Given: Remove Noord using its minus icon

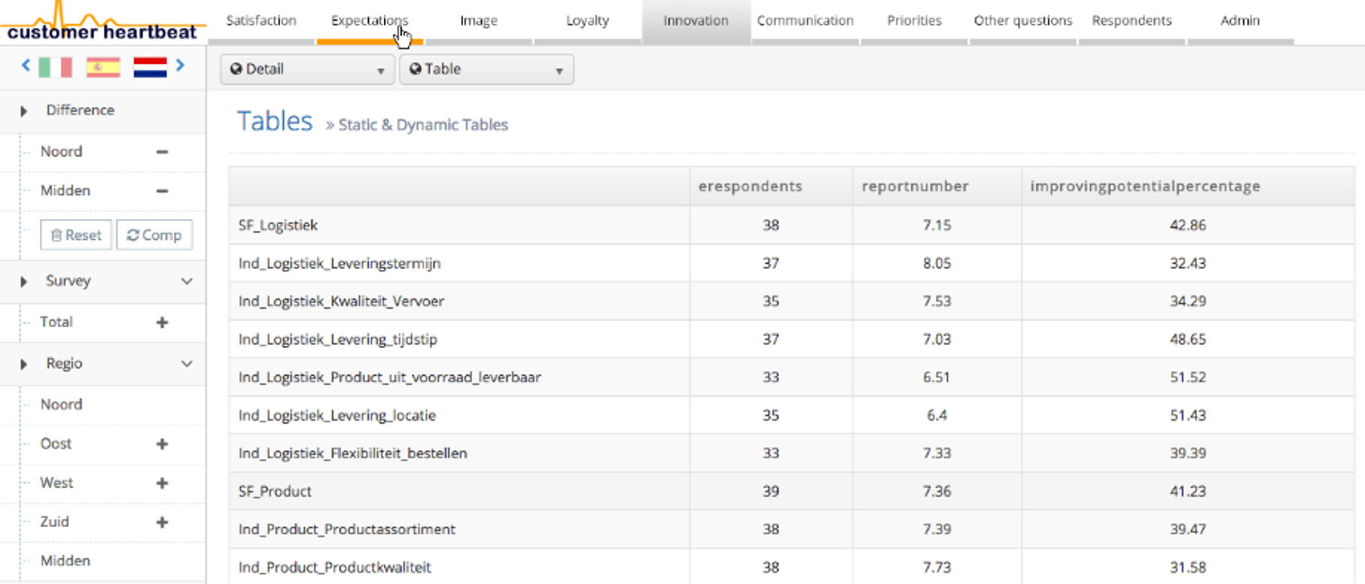Looking at the screenshot, I should click(x=162, y=151).
